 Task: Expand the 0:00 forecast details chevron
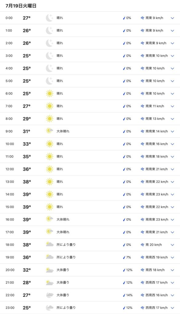(172, 18)
